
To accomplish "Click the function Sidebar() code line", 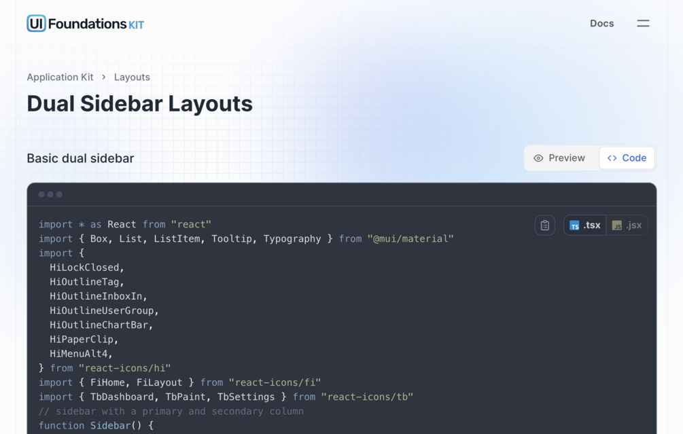I will (x=96, y=426).
